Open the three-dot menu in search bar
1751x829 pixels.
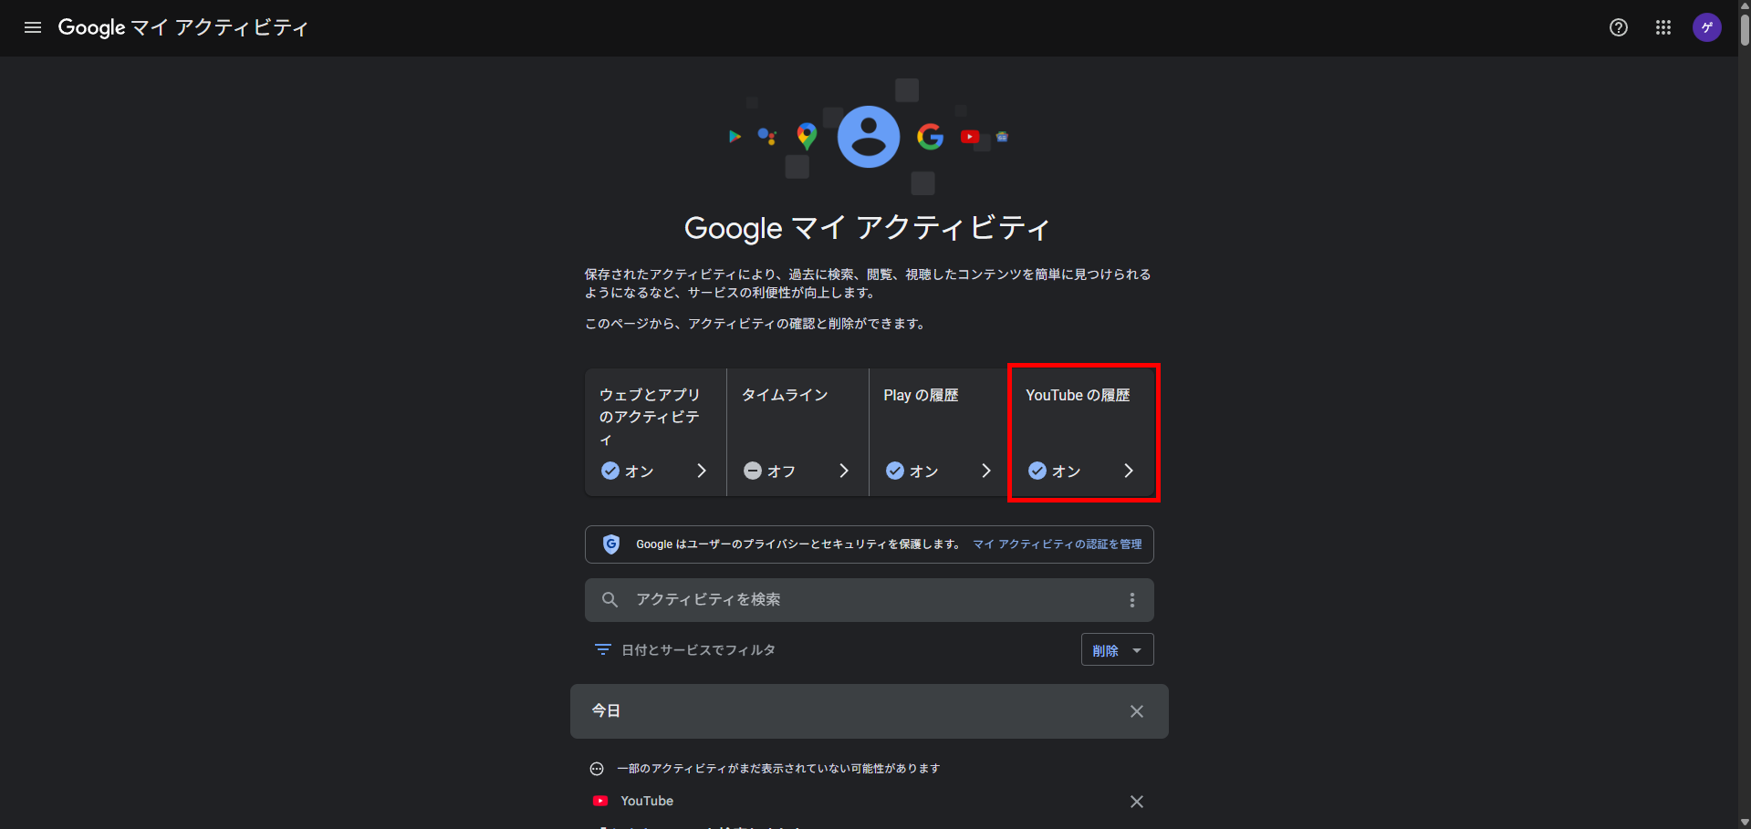(x=1132, y=600)
